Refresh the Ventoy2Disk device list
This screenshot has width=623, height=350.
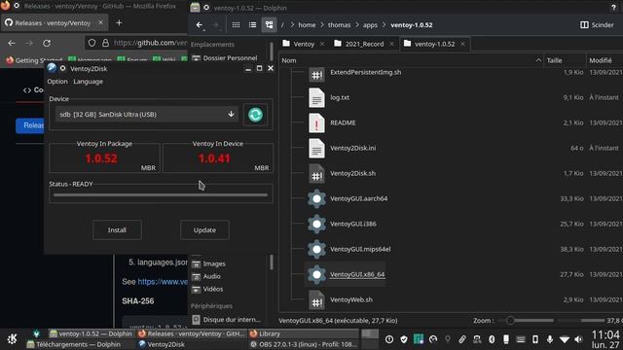pyautogui.click(x=255, y=115)
